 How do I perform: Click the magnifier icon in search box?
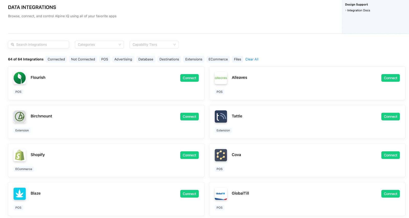[x=13, y=44]
